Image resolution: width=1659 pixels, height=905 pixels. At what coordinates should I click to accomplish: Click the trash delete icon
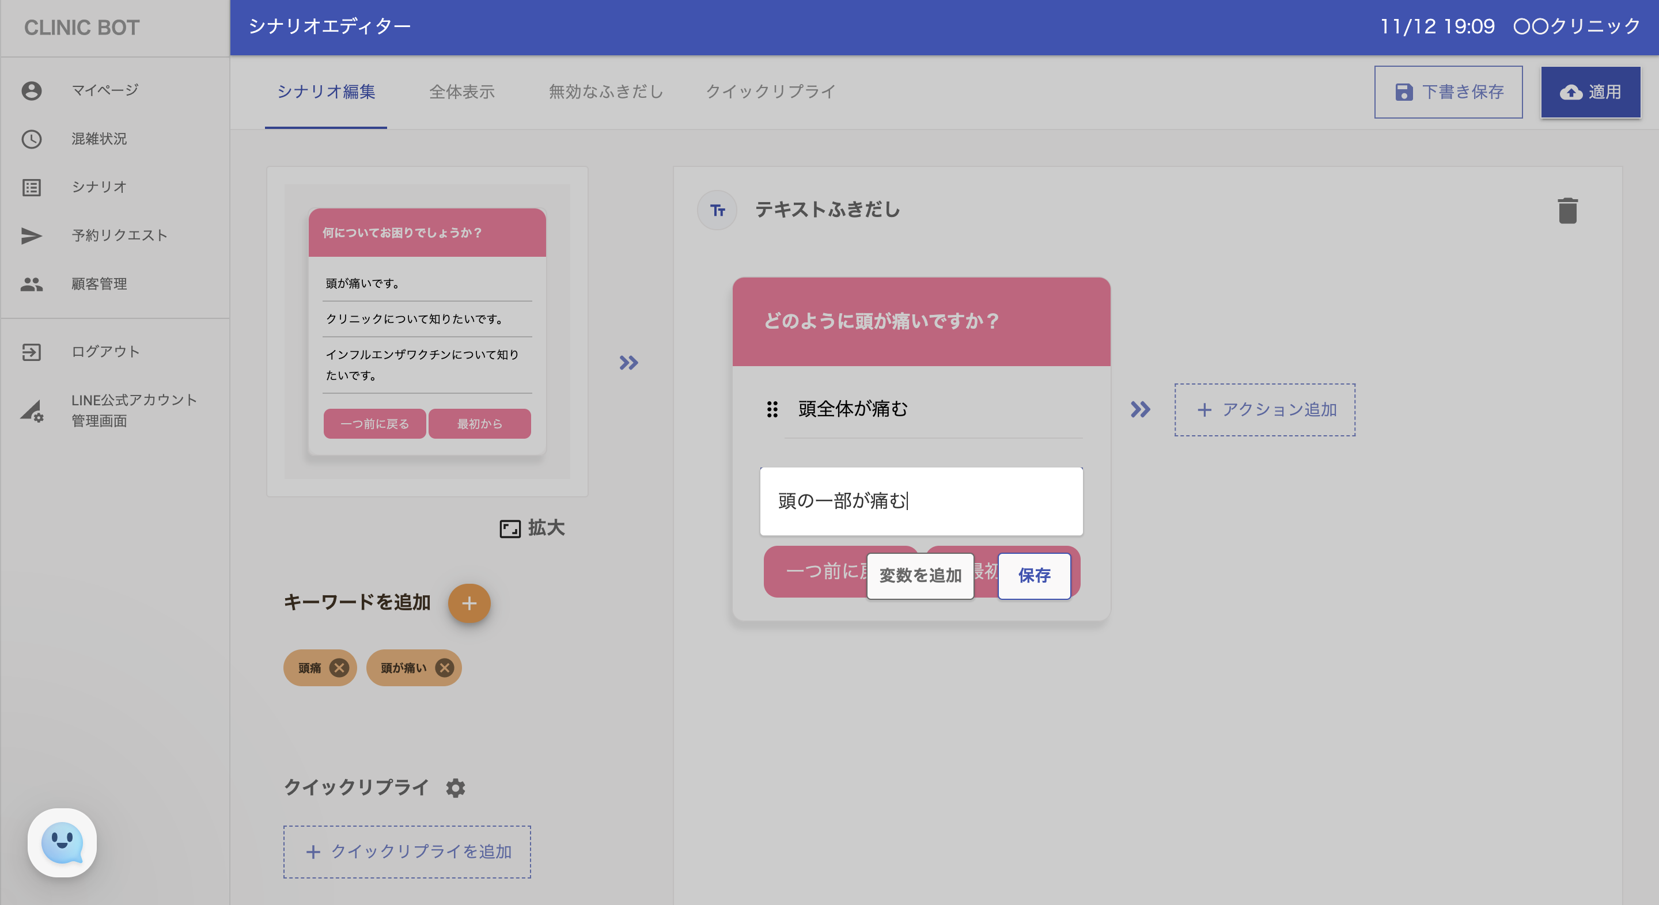[x=1567, y=211]
